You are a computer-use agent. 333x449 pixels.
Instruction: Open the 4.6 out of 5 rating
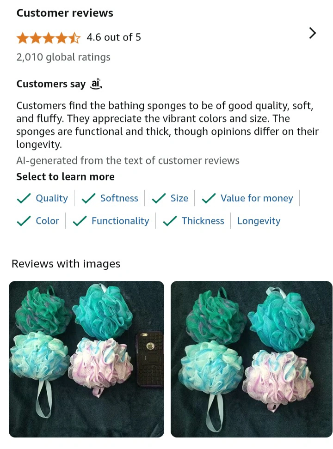pos(114,37)
